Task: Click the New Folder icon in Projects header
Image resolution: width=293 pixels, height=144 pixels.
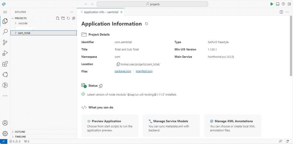Action: pos(63,18)
